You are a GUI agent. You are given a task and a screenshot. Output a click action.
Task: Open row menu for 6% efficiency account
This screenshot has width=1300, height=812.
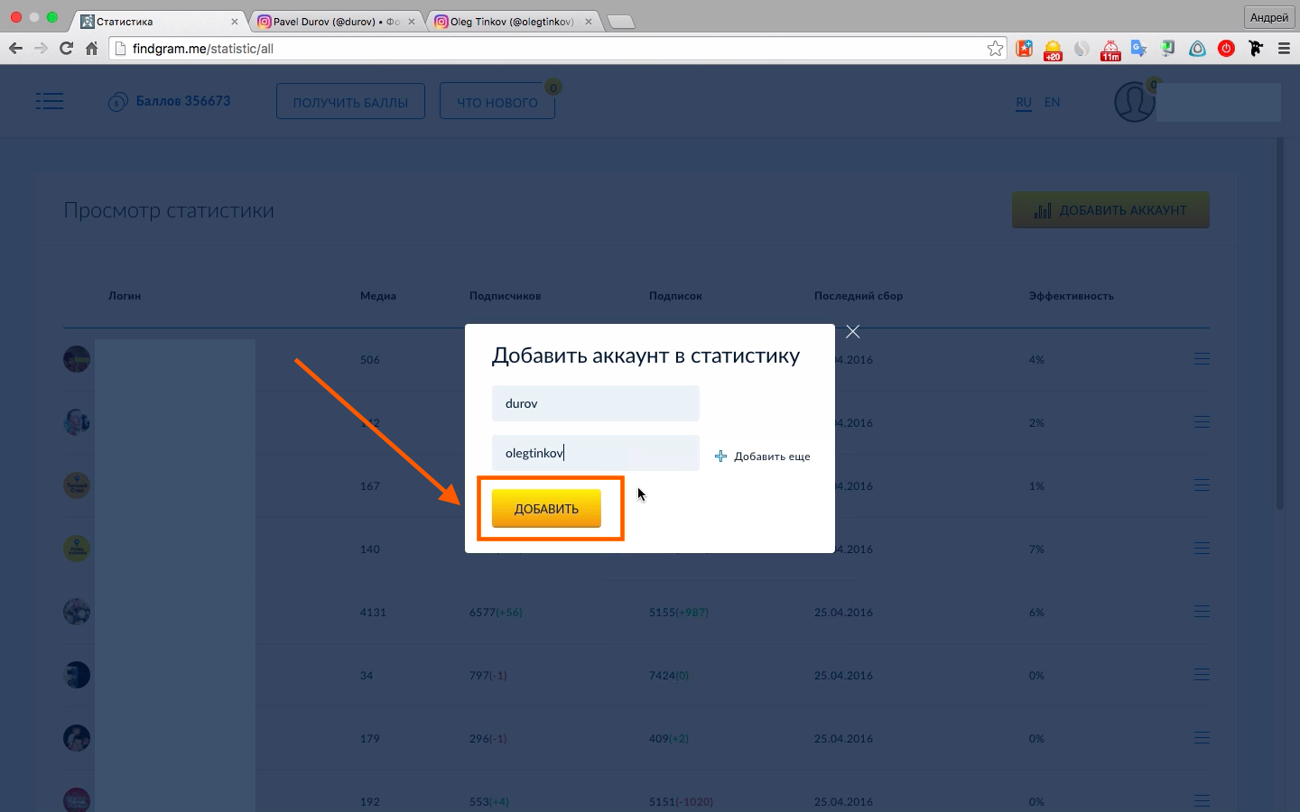tap(1202, 612)
